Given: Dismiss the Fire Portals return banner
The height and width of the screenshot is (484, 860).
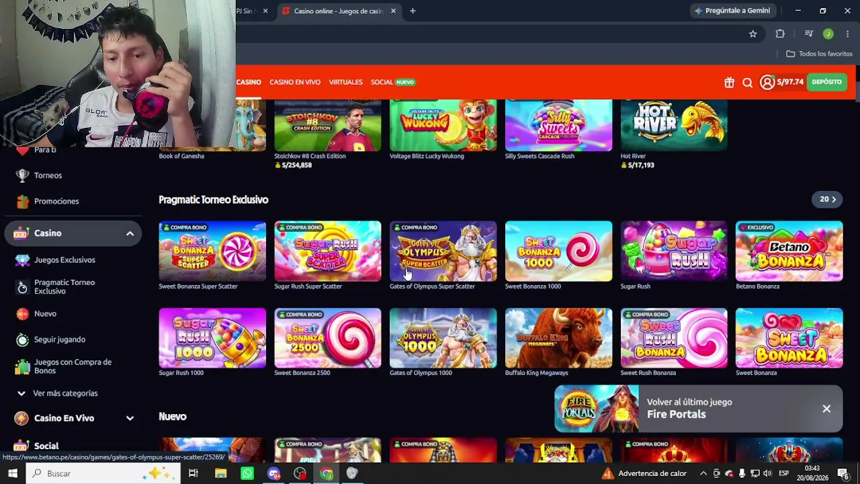Looking at the screenshot, I should click(x=826, y=409).
